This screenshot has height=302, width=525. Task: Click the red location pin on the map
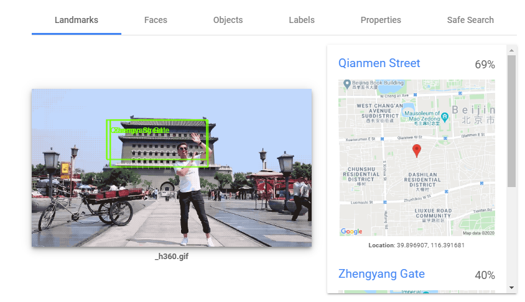pyautogui.click(x=417, y=150)
